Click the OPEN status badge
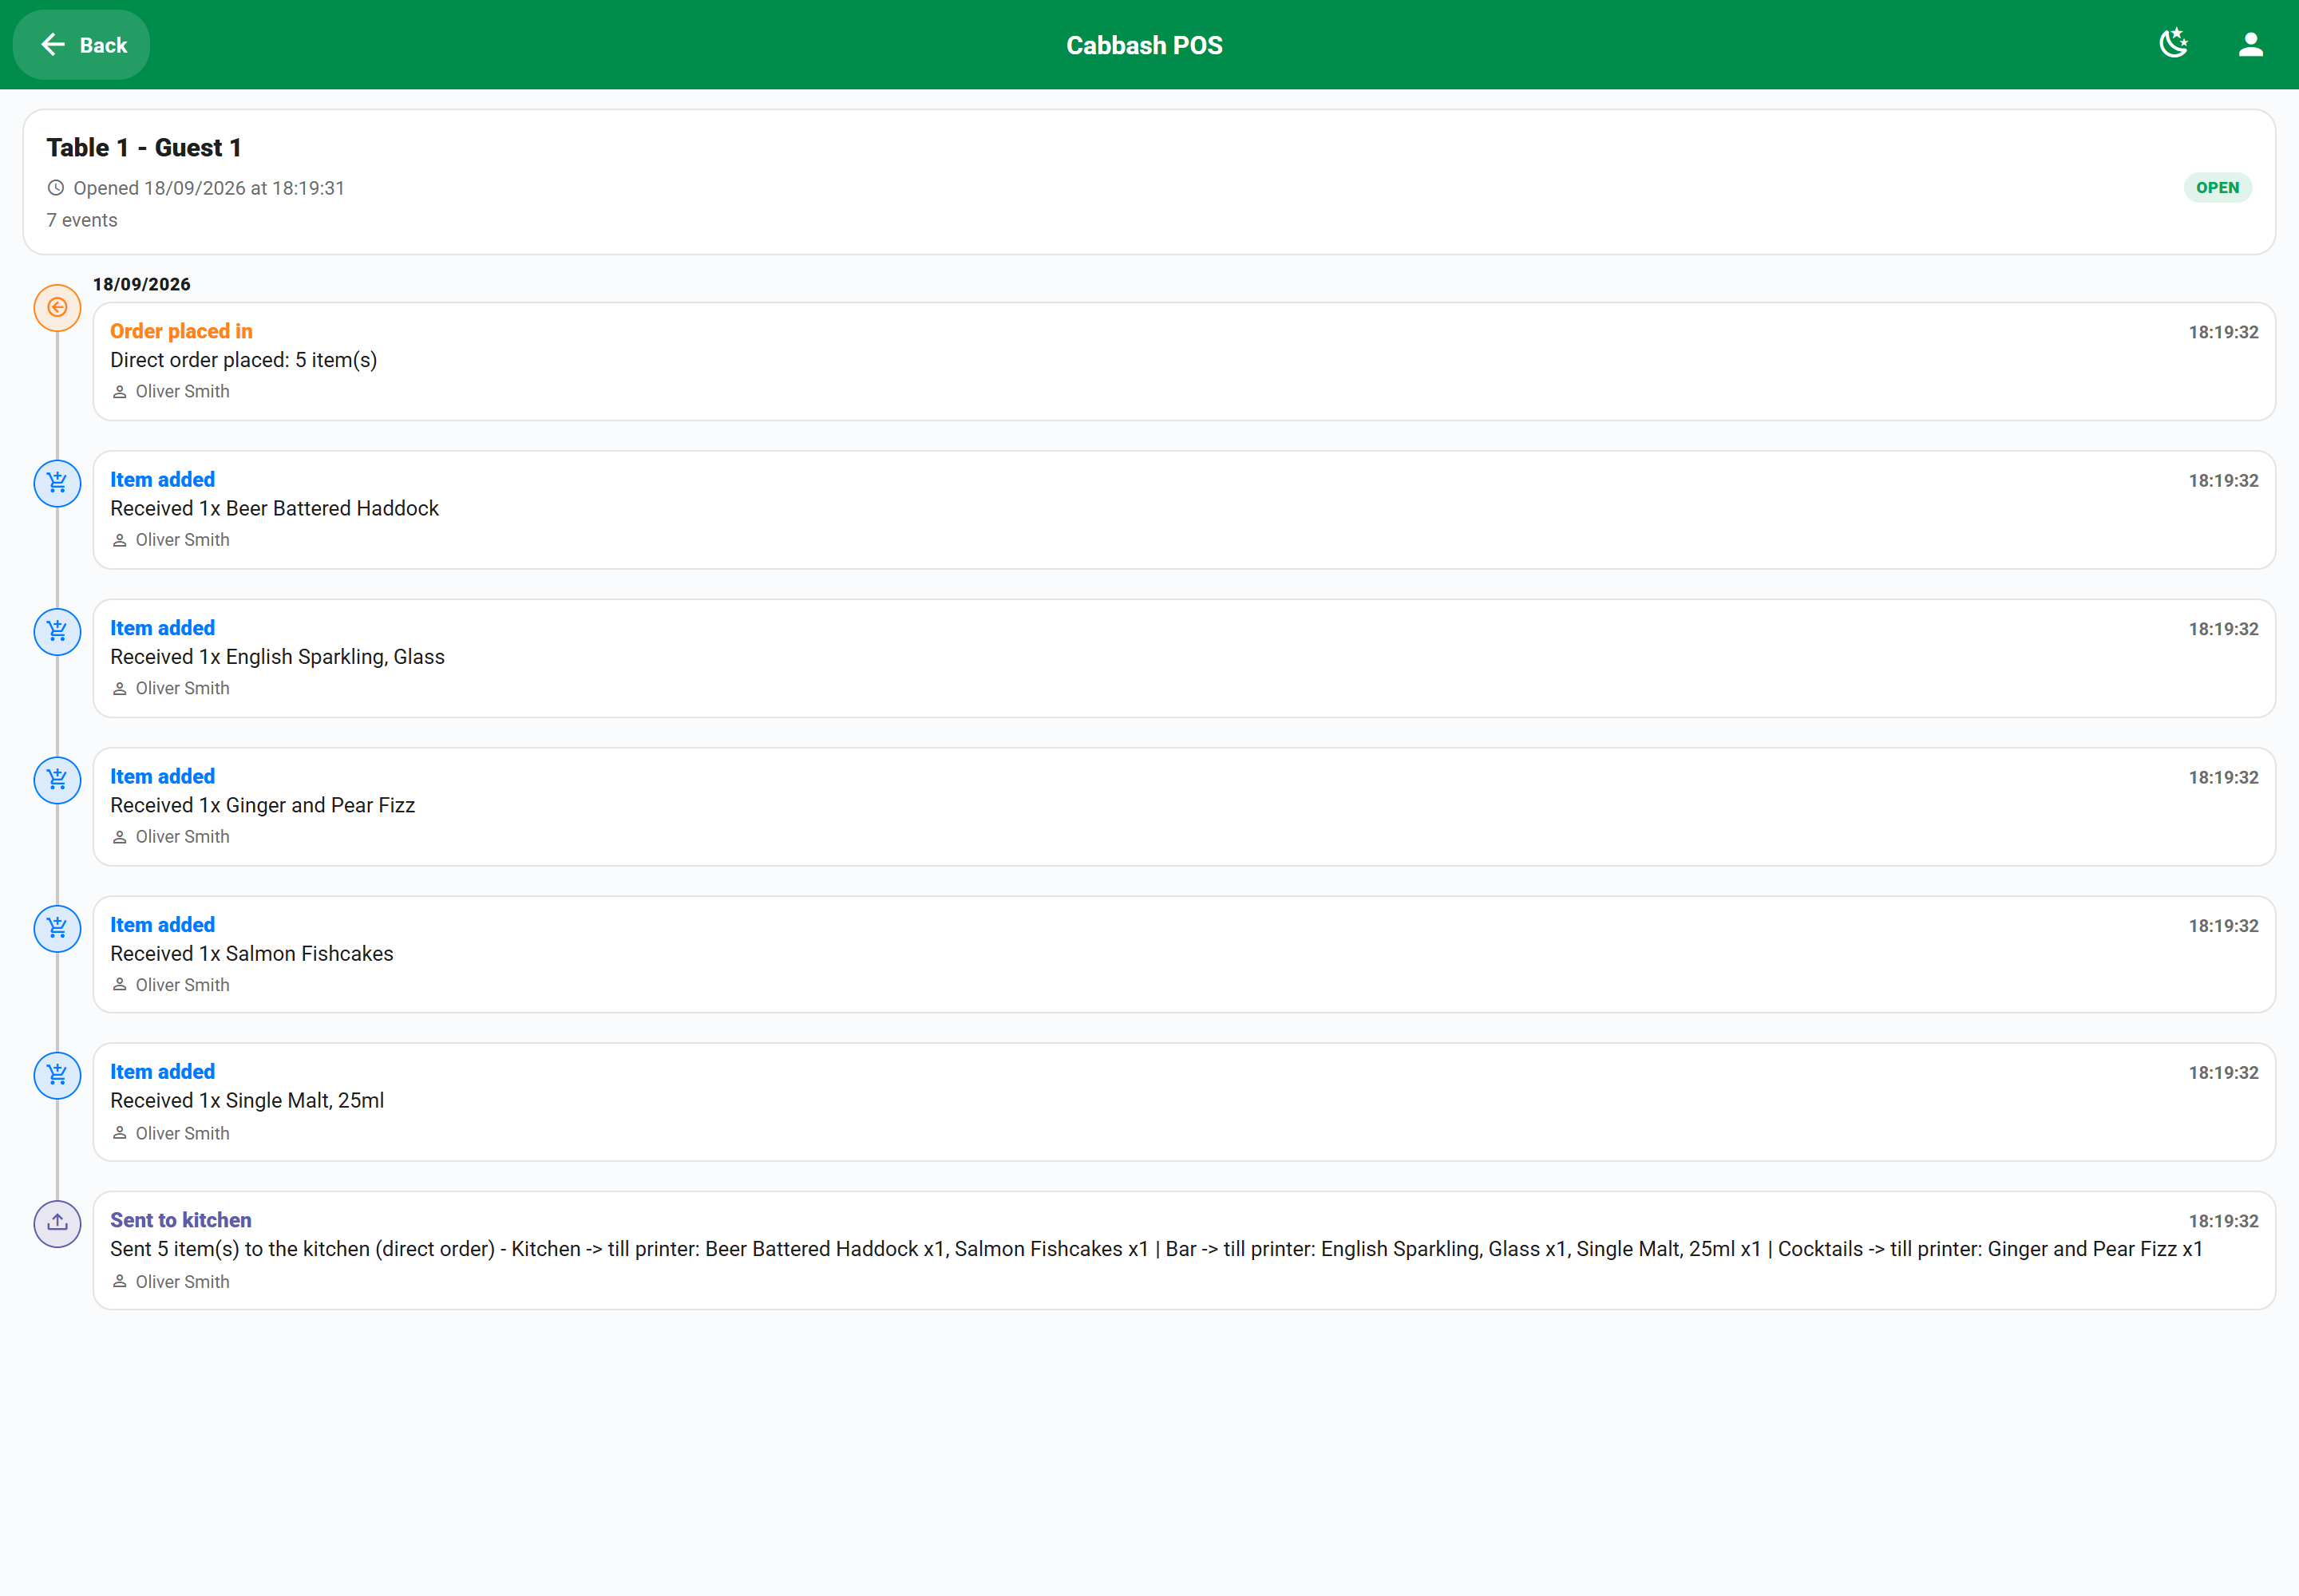Screen dimensions: 2299x1596 click(2217, 188)
